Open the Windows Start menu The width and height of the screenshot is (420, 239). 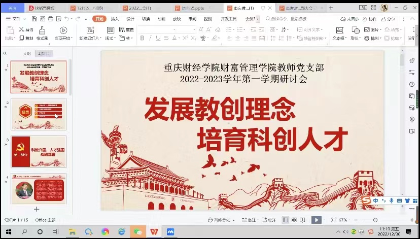pyautogui.click(x=8, y=231)
